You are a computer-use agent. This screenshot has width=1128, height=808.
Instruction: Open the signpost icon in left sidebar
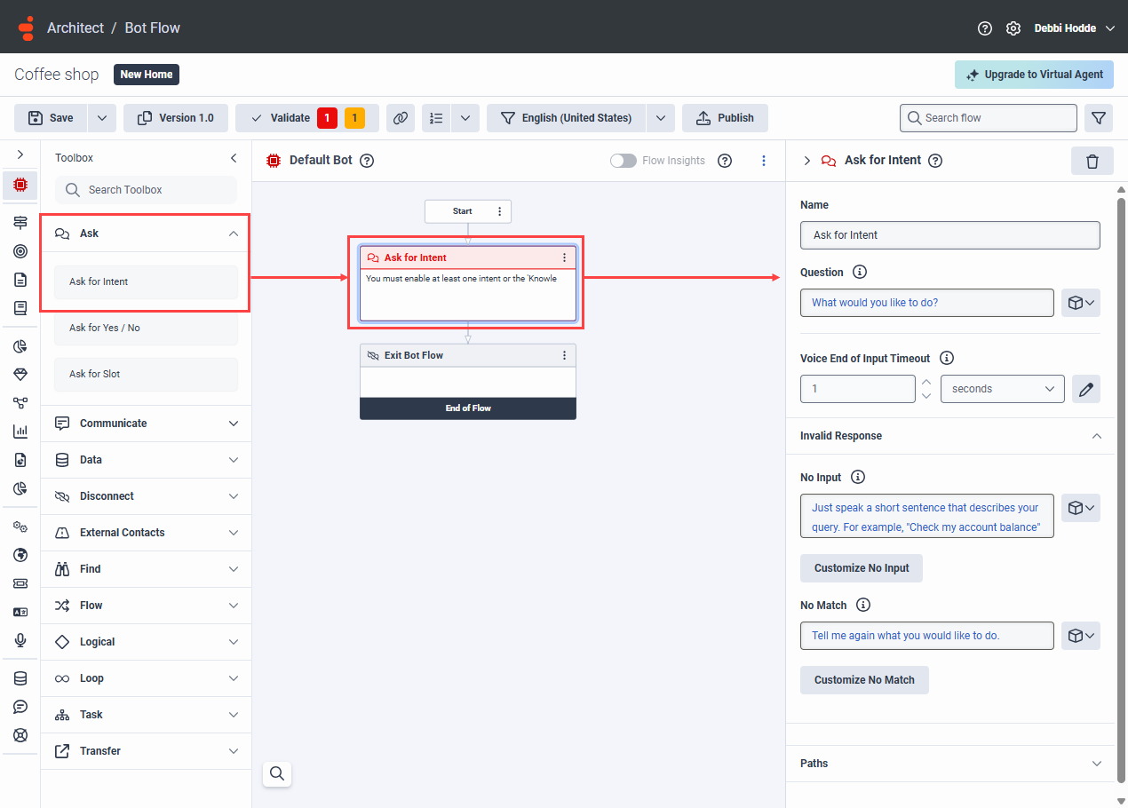tap(20, 223)
